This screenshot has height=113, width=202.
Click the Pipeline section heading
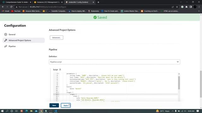(53, 50)
